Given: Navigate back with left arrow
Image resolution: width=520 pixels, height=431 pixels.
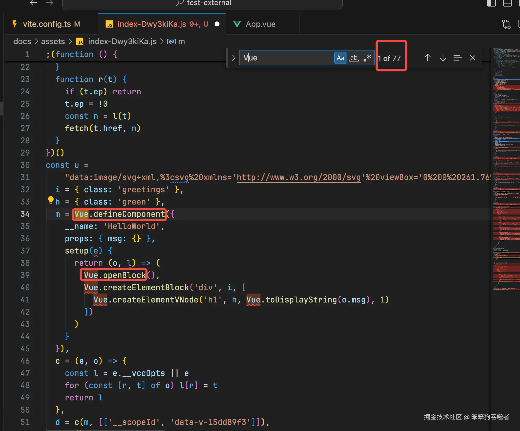Looking at the screenshot, I should [34, 3].
